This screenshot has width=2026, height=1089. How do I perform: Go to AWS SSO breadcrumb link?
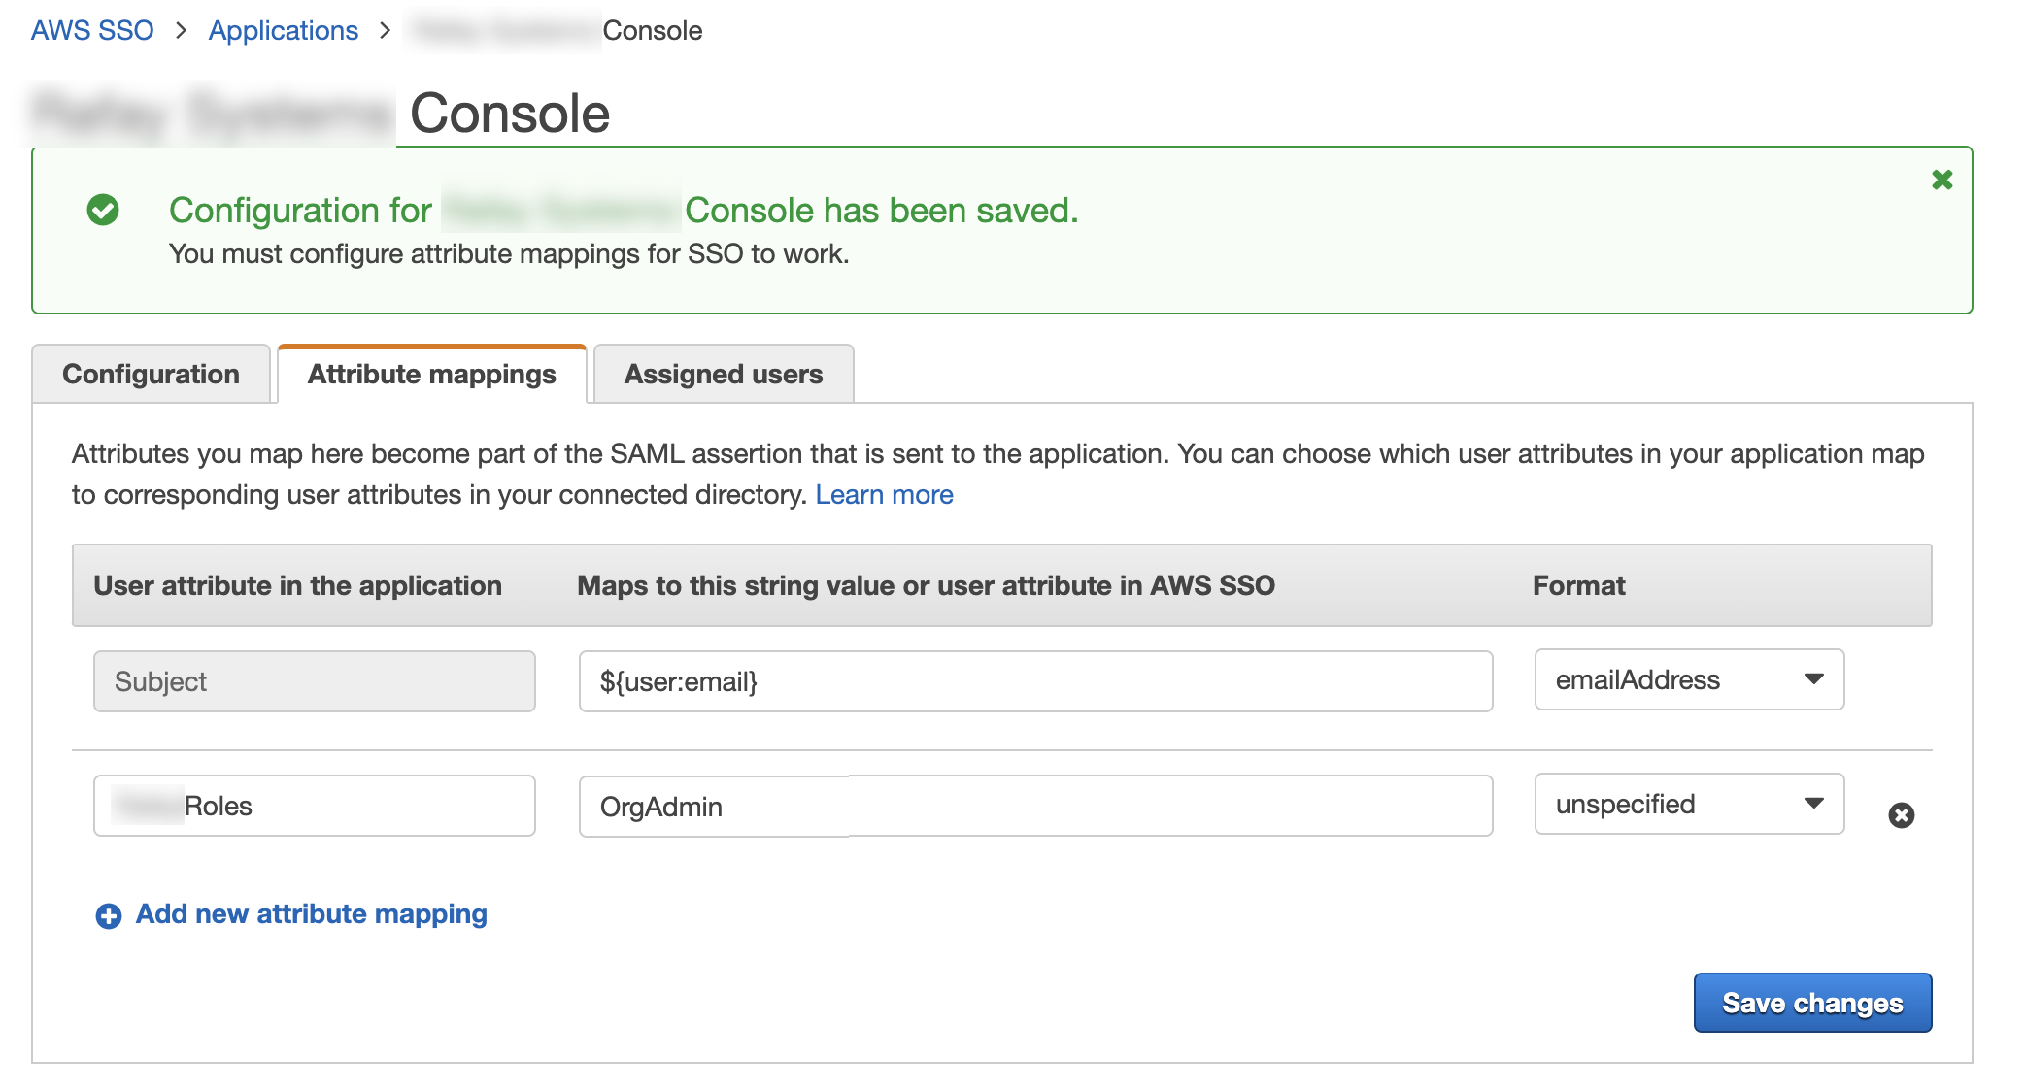92,30
